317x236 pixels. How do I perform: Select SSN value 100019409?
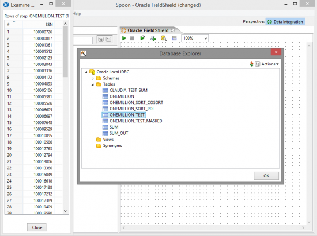point(43,207)
